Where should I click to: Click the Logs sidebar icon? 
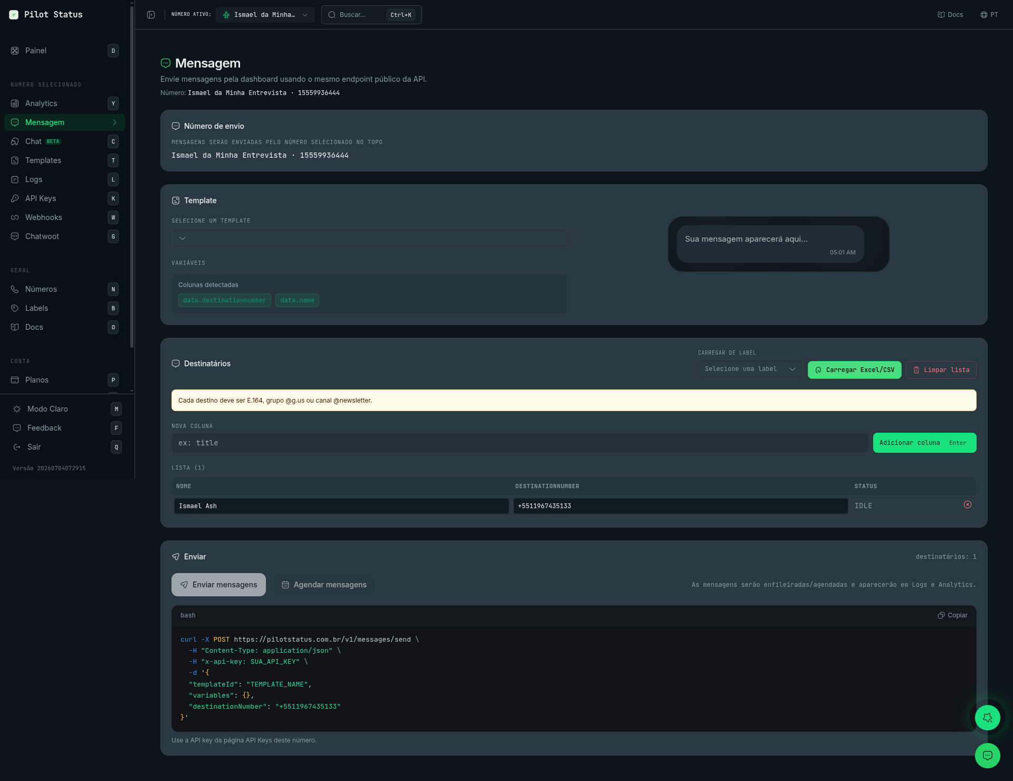[x=15, y=179]
